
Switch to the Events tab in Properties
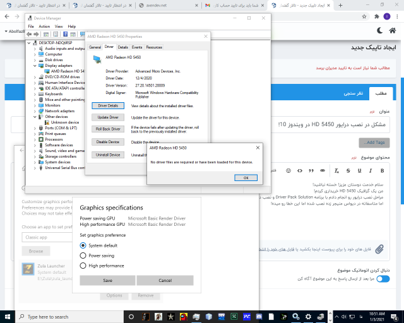[137, 47]
